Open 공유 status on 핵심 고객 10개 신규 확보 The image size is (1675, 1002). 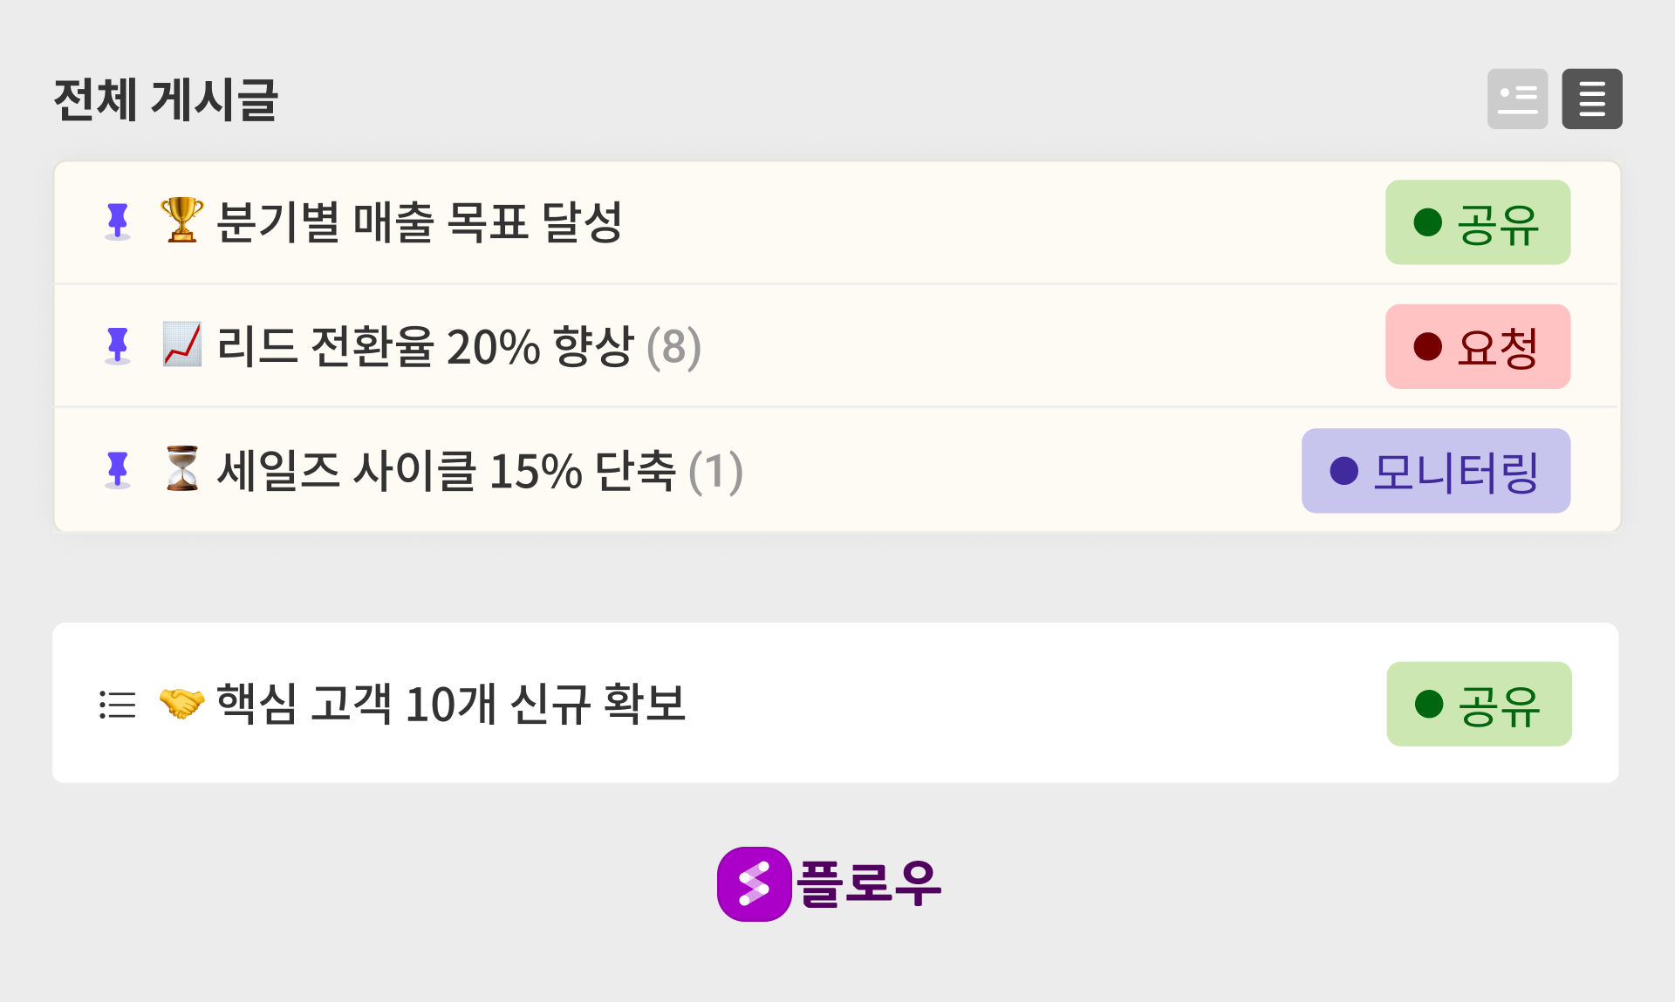tap(1479, 704)
